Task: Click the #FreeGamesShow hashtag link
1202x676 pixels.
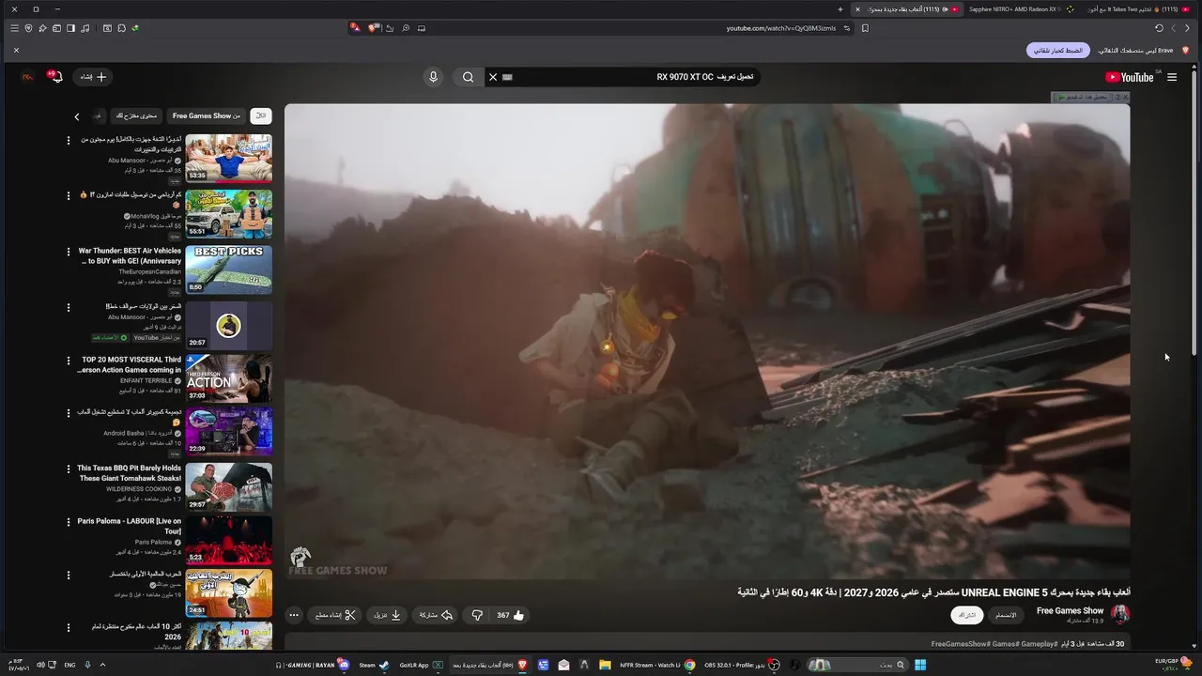Action: 961,644
